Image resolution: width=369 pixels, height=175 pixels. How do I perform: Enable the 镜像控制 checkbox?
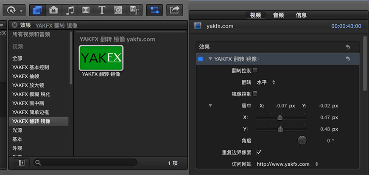(x=255, y=94)
